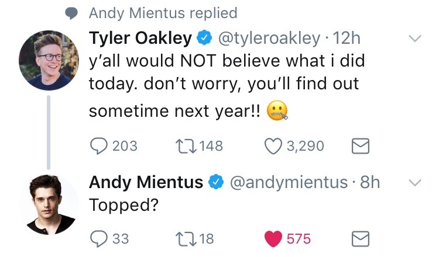Click the reply bubble icon beside 'Andy Mientus replied'
439x257 pixels.
point(71,13)
